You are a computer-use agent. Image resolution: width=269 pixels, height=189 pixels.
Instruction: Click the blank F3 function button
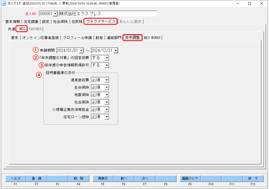58,178
